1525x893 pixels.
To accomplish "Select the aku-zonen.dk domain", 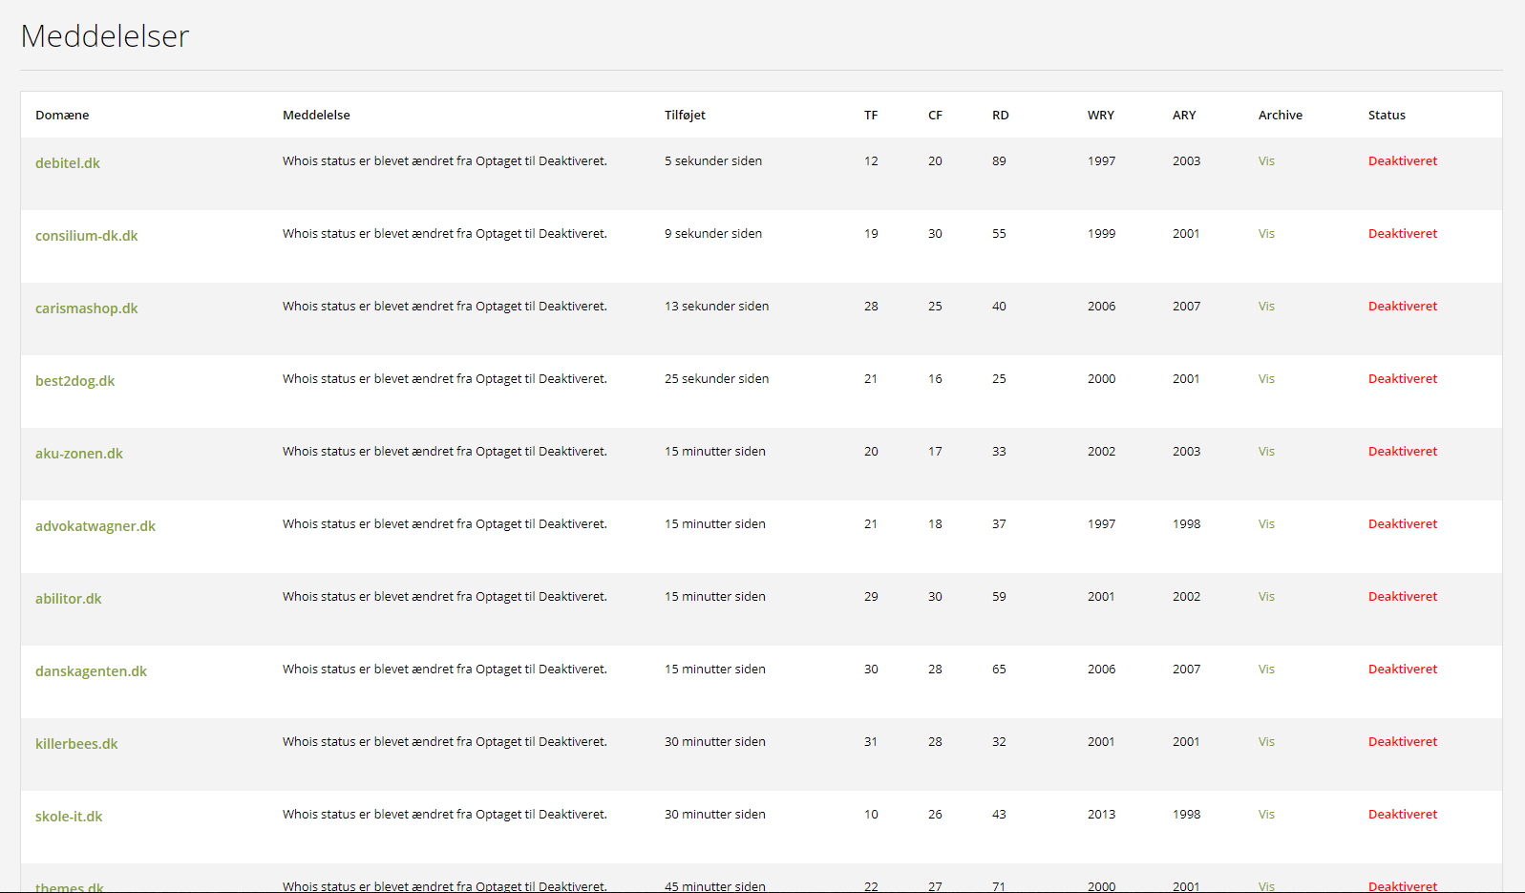I will coord(79,454).
